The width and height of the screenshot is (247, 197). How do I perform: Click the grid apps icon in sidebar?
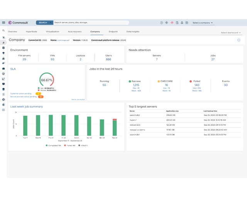tap(3, 110)
